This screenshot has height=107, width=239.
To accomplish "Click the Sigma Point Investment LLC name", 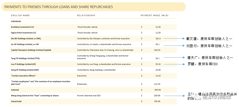I will pyautogui.click(x=24, y=33).
